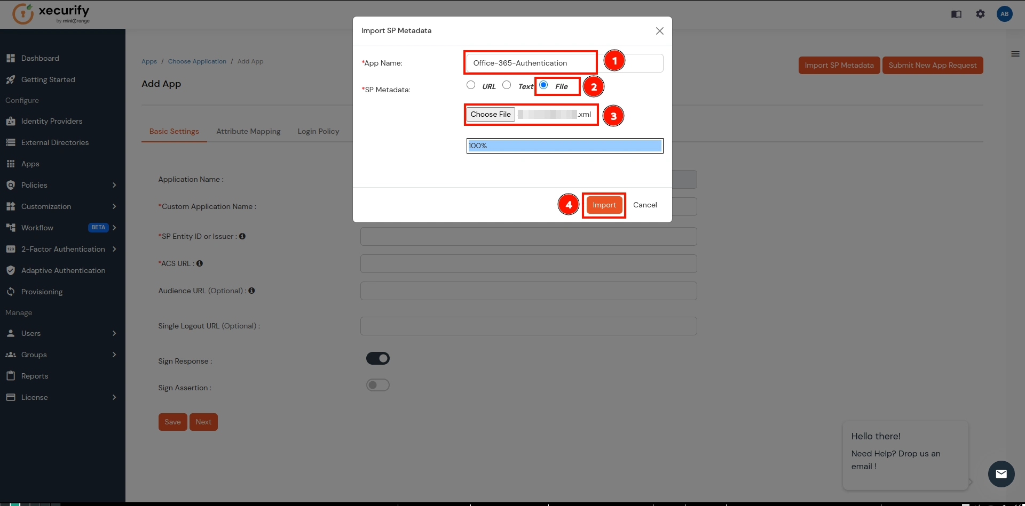The height and width of the screenshot is (506, 1025).
Task: Disable the Sign Response toggle
Action: [378, 358]
